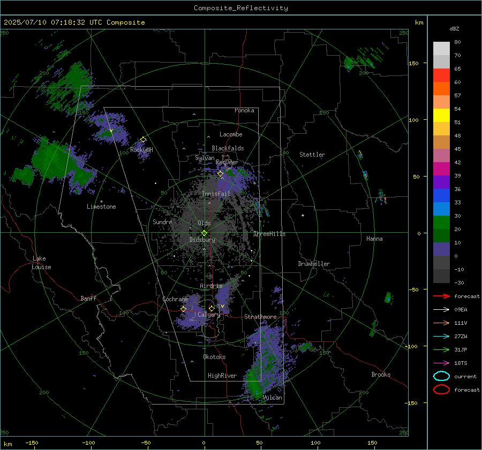Select the magenta 18TS arrow icon
The height and width of the screenshot is (450, 482).
(x=441, y=363)
